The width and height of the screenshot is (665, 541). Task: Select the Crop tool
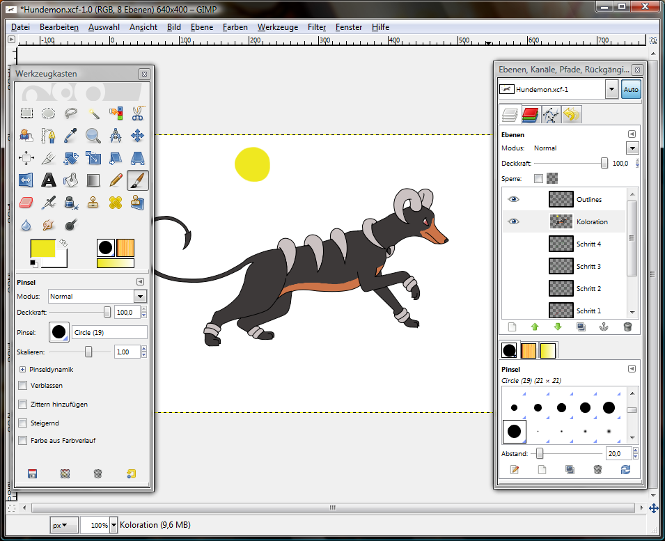48,158
